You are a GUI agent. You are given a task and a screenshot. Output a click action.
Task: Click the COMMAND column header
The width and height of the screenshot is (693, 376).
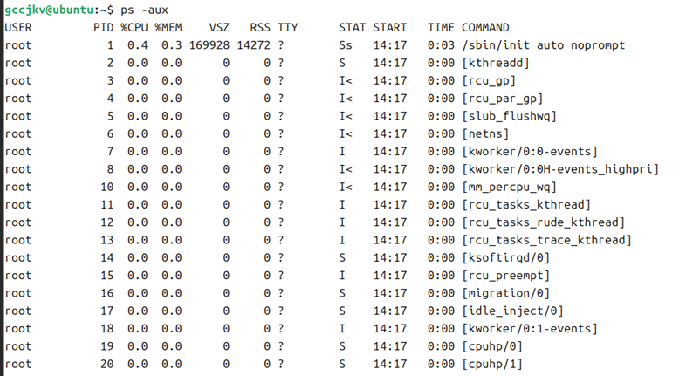point(485,27)
